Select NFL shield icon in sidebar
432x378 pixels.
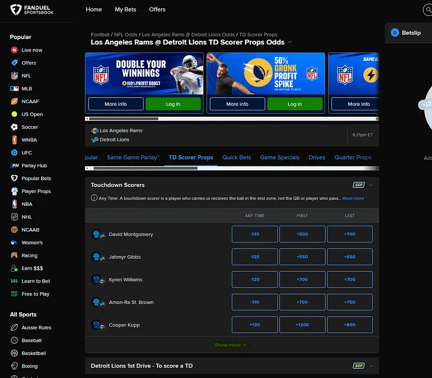[x=14, y=76]
